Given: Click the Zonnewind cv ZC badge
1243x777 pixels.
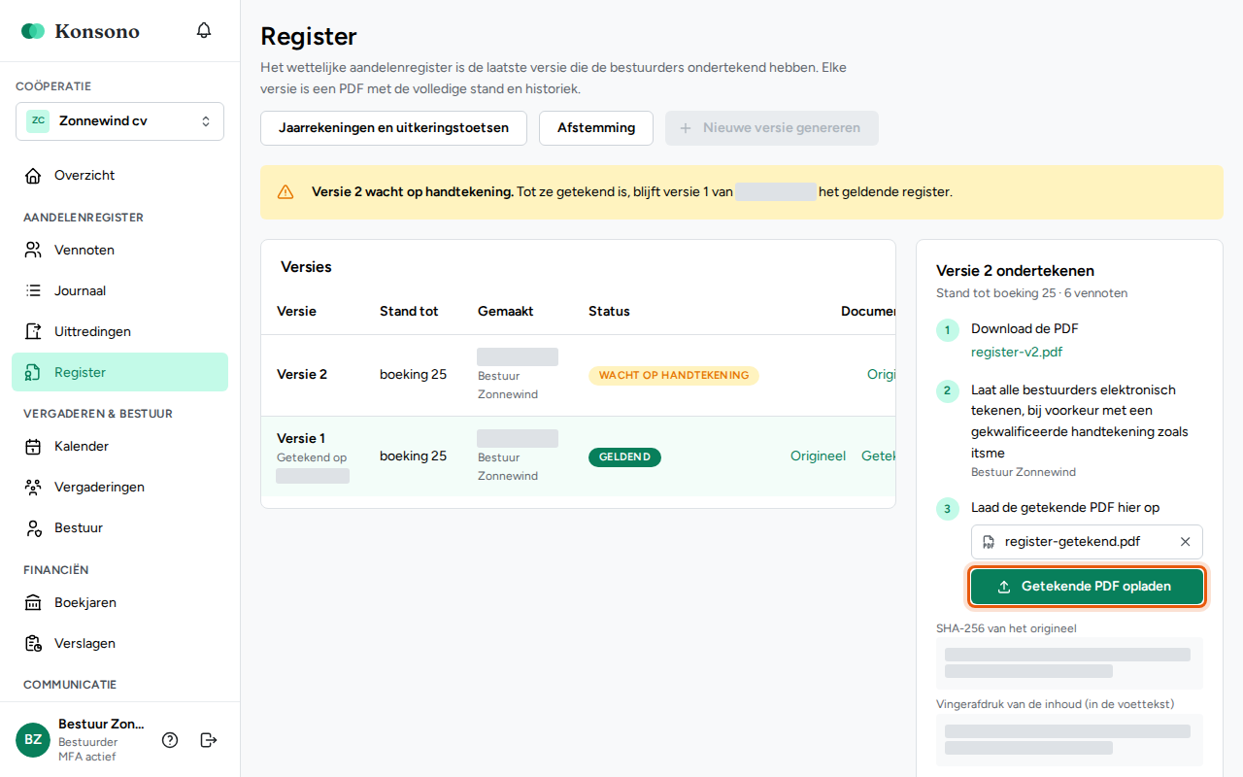Looking at the screenshot, I should coord(38,121).
